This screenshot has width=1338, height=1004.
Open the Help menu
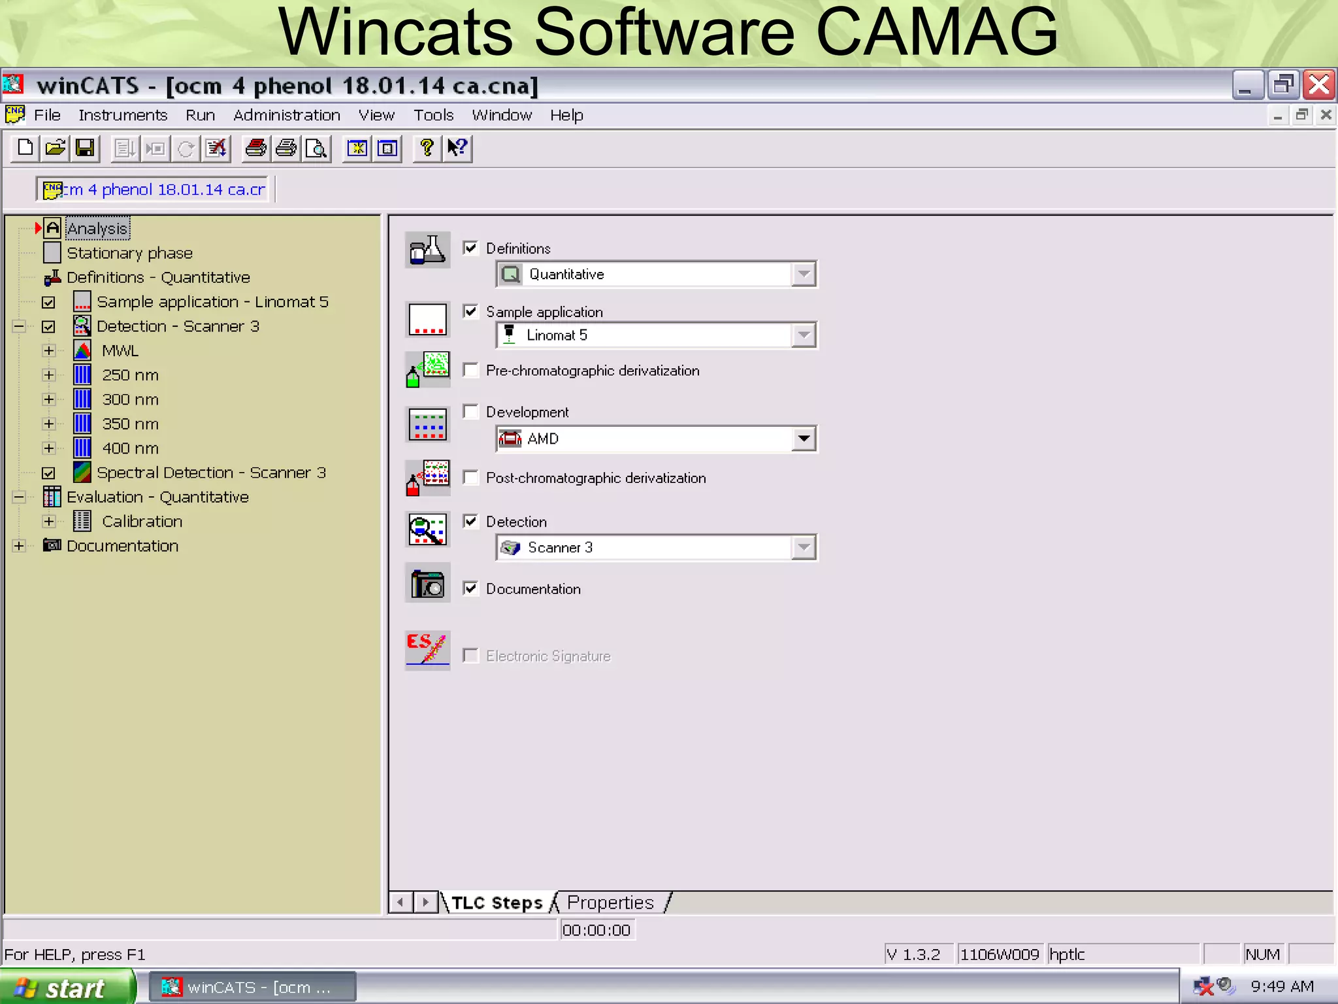pos(566,116)
